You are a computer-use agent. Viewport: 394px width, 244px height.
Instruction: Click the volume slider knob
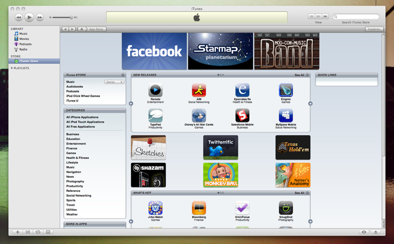pos(71,17)
